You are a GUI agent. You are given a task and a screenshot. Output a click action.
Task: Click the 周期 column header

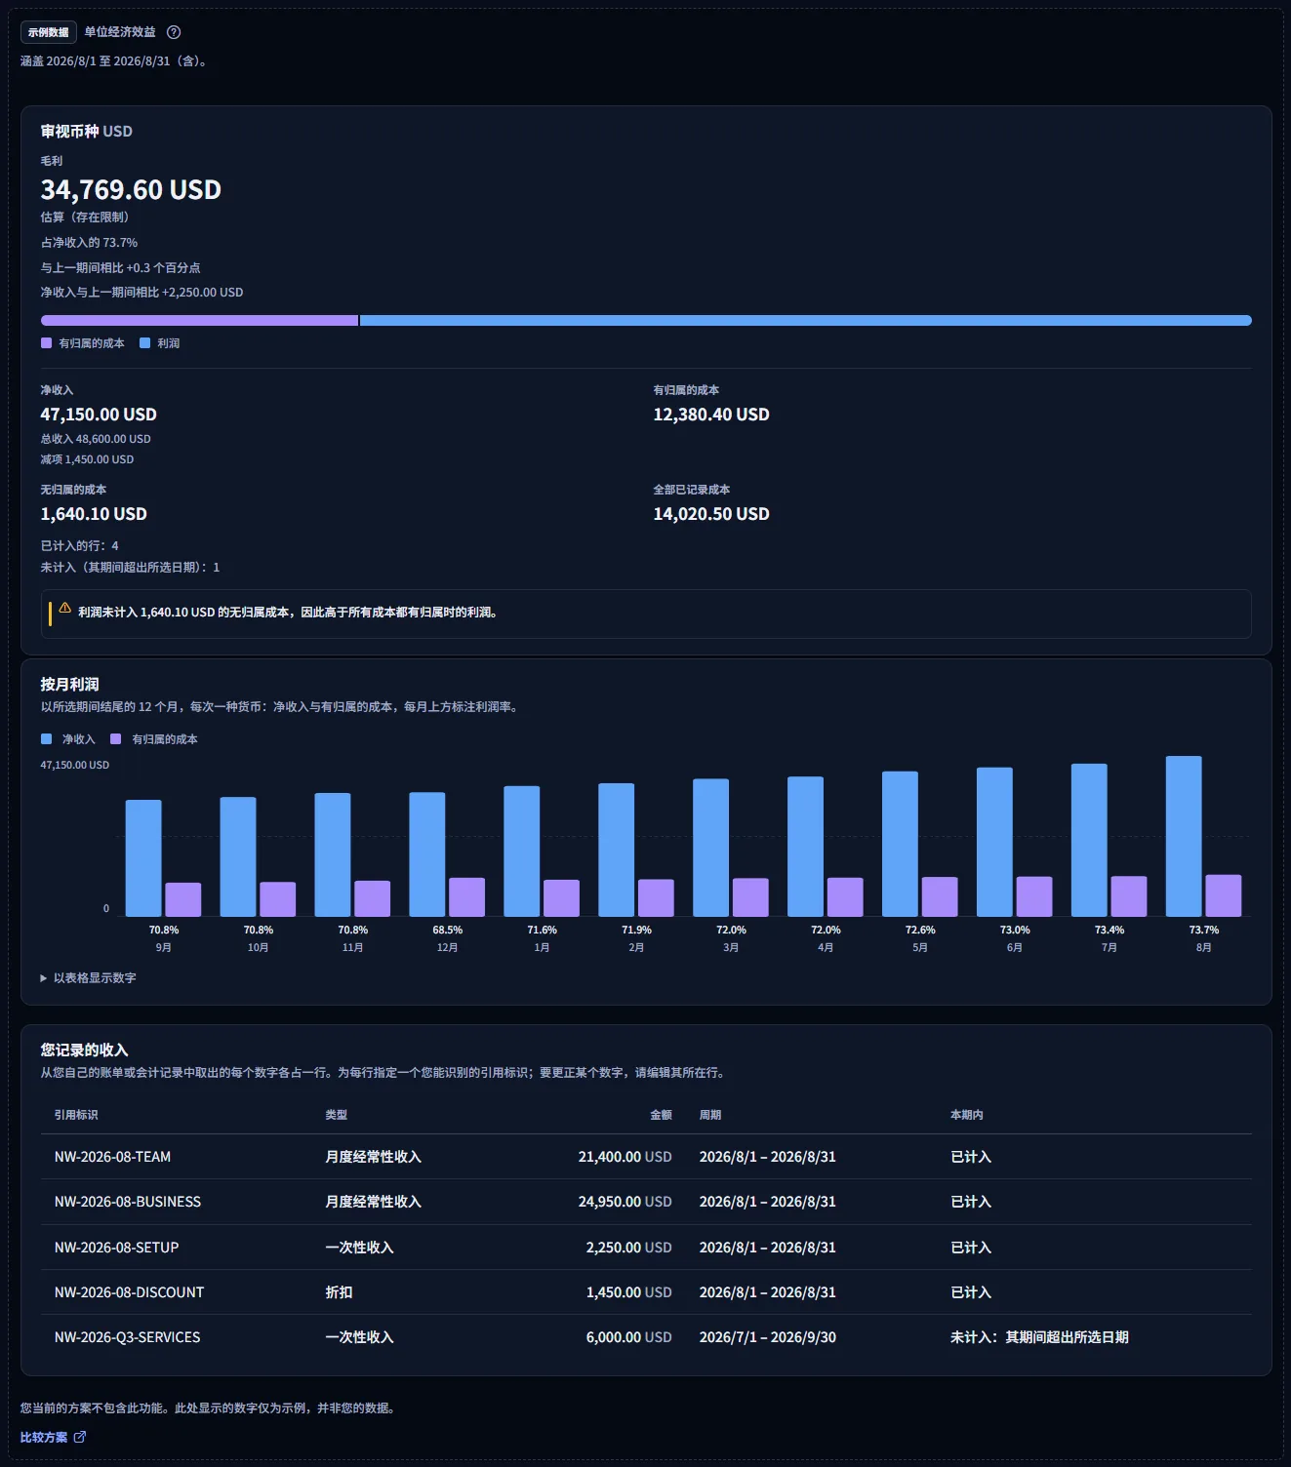pyautogui.click(x=710, y=1115)
